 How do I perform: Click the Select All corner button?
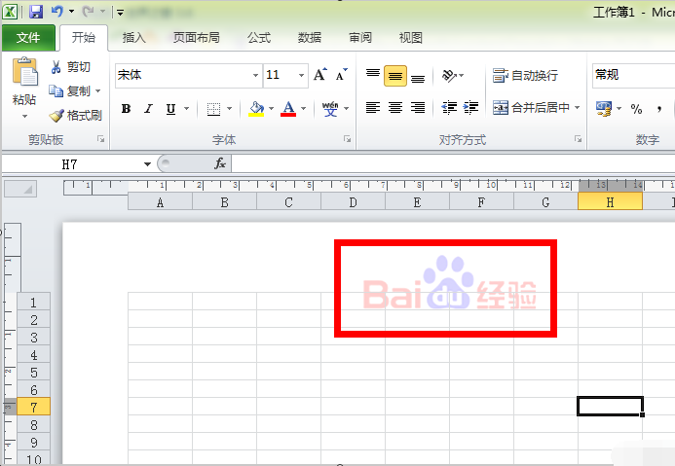[20, 189]
